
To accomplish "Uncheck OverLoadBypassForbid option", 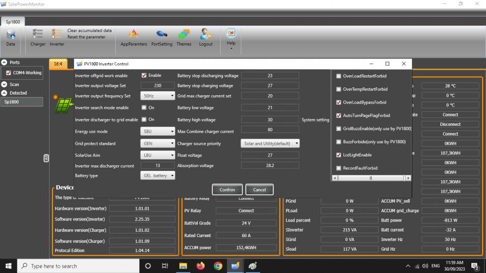I will 338,102.
